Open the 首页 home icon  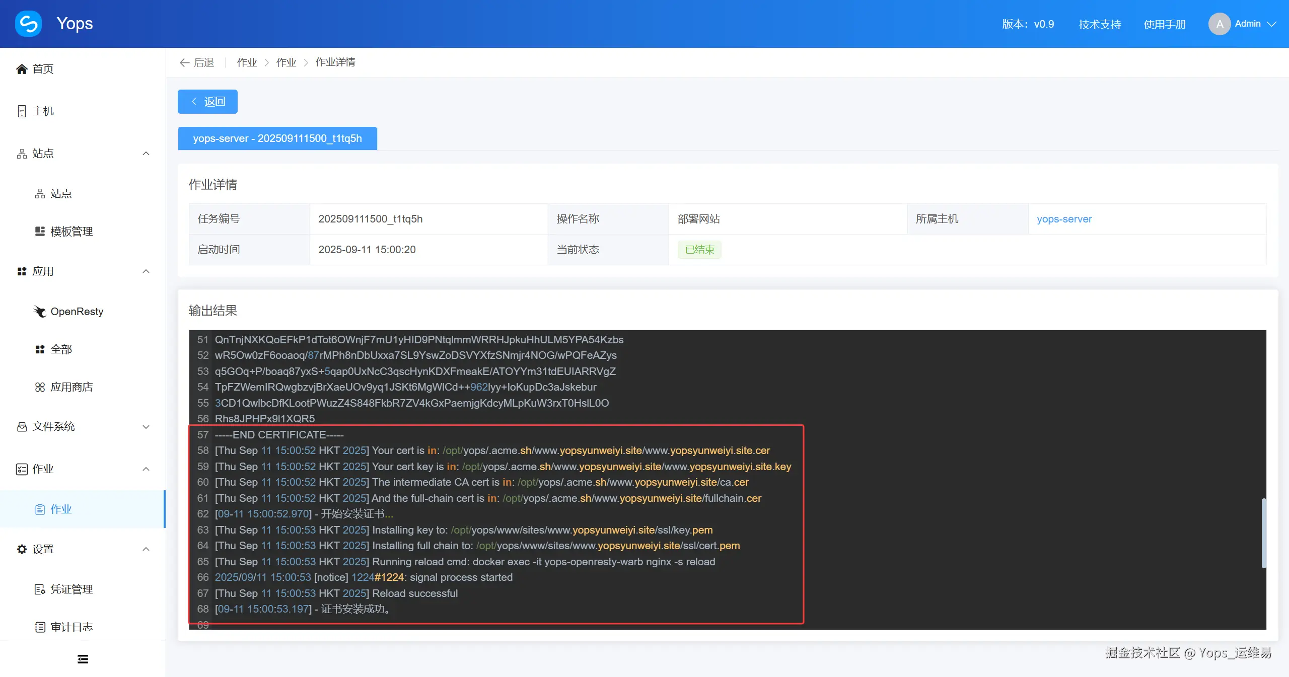point(22,69)
